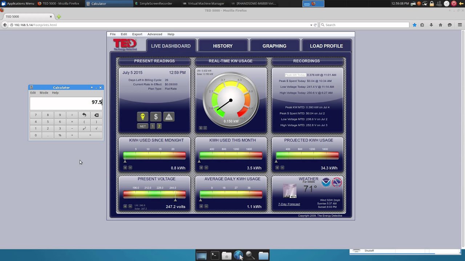Open Firefox bookmarks list icon
The image size is (465, 261).
[422, 25]
